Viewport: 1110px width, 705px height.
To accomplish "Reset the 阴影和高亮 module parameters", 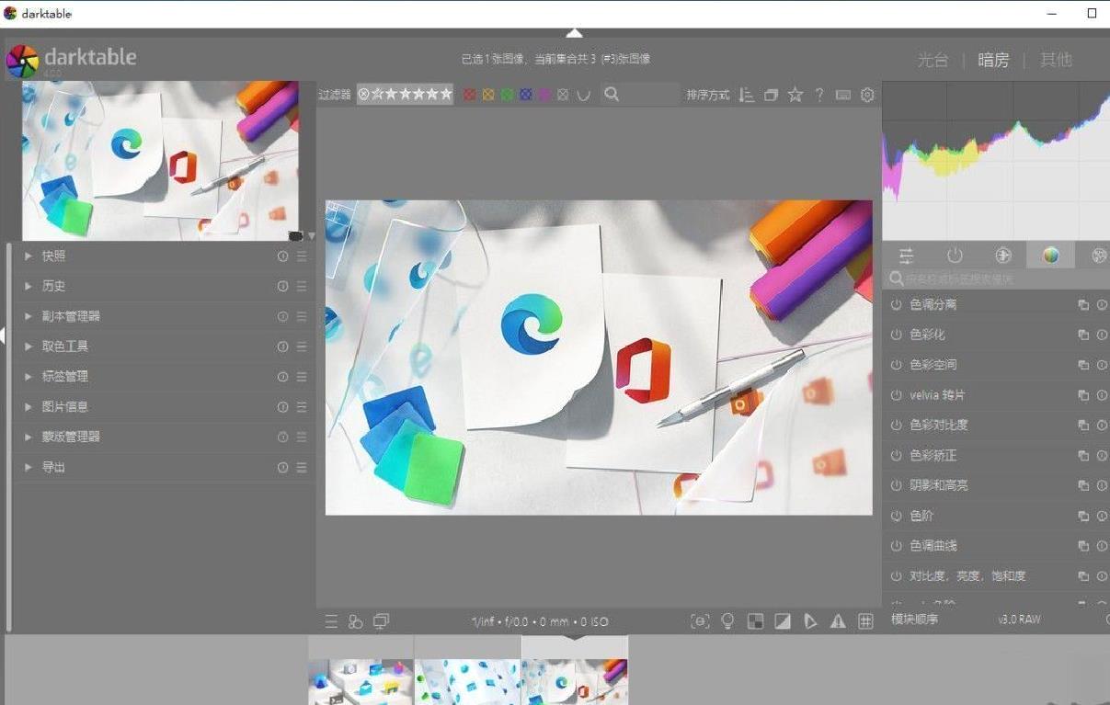I will pyautogui.click(x=1102, y=485).
